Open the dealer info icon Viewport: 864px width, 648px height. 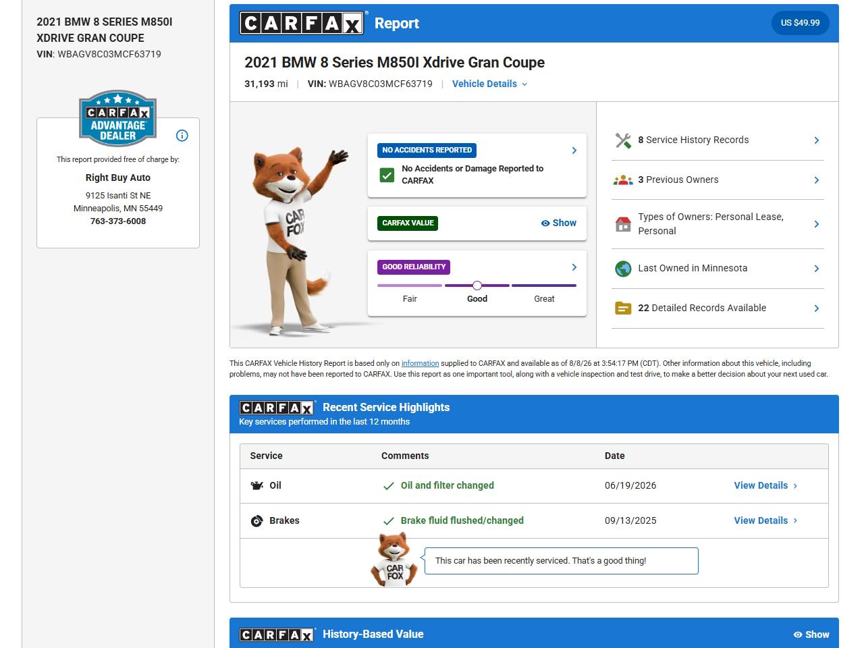tap(182, 136)
